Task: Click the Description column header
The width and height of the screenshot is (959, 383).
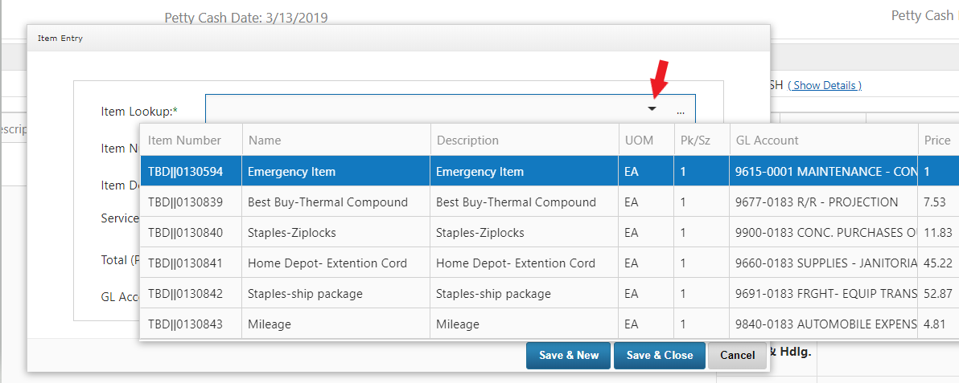Action: [x=467, y=140]
